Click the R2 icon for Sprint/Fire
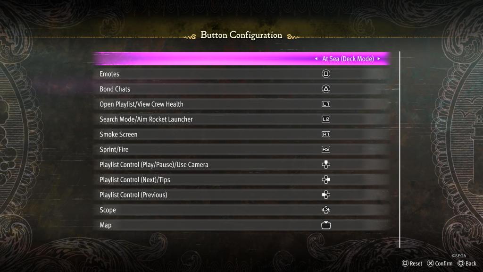Screen dimensions: 483x272 (x=325, y=150)
